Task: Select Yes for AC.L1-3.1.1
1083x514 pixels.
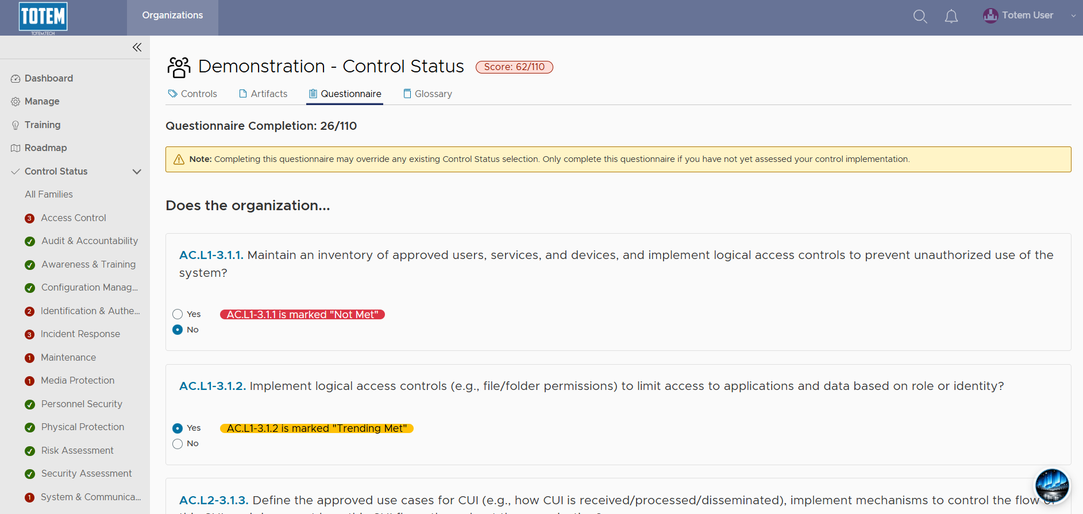Action: tap(178, 314)
